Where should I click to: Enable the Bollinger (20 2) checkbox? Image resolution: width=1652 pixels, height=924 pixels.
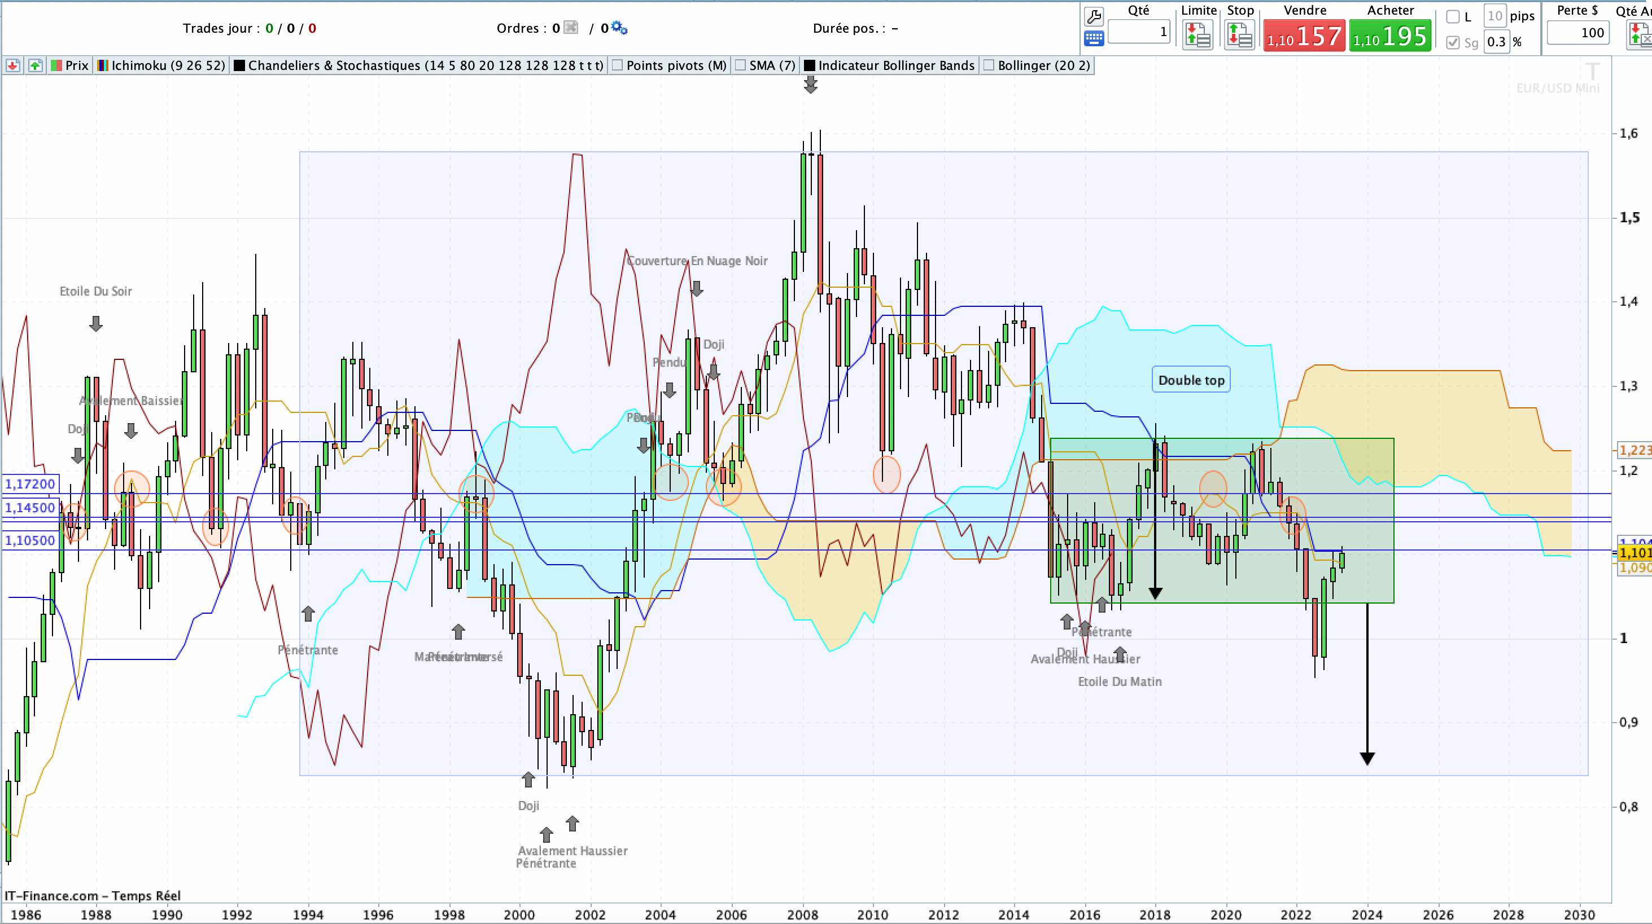(989, 65)
